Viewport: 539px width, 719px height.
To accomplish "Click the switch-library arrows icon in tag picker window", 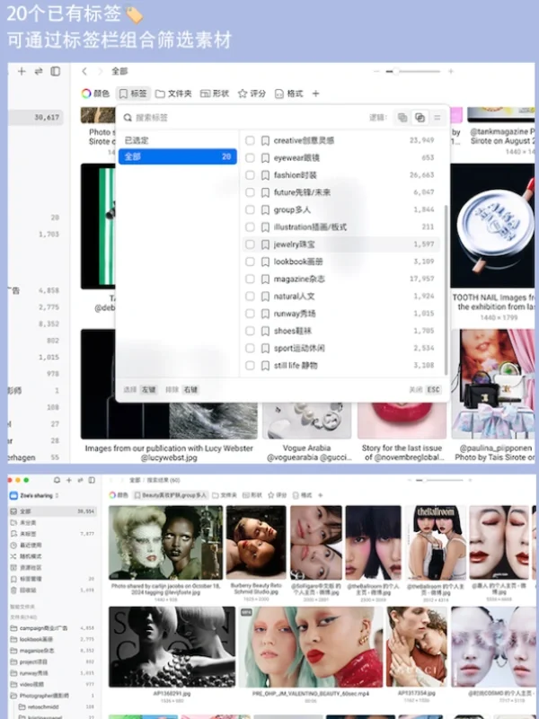I will [x=39, y=71].
